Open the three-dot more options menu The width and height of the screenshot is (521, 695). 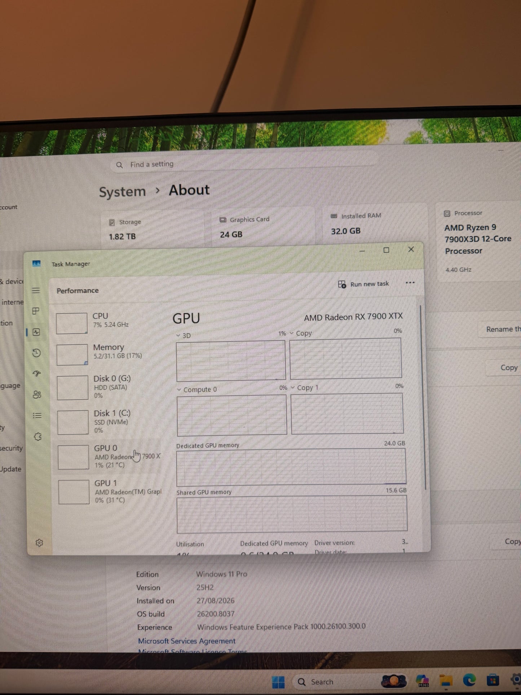click(410, 283)
